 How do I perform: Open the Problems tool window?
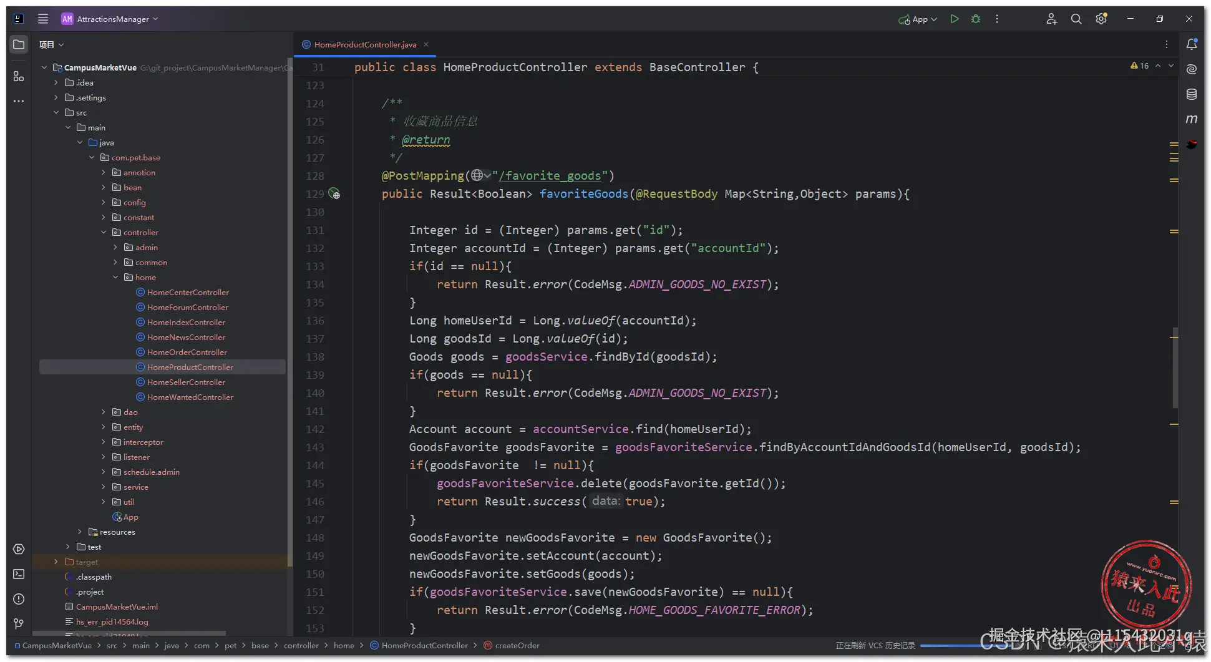tap(19, 599)
